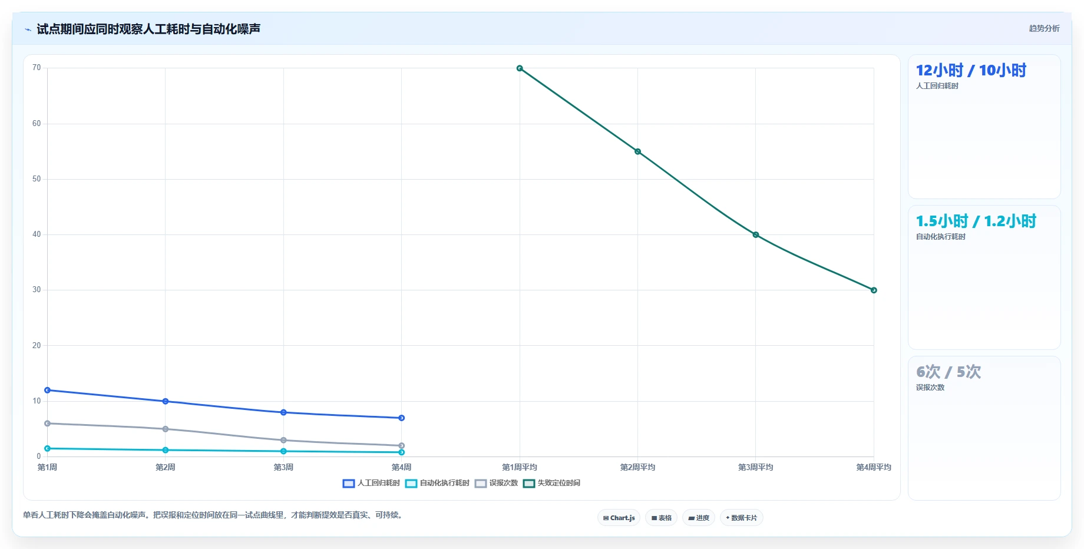Select the blue 人工回归耗时 point at 第3周
Screen dimensions: 1084x549
pyautogui.click(x=283, y=412)
